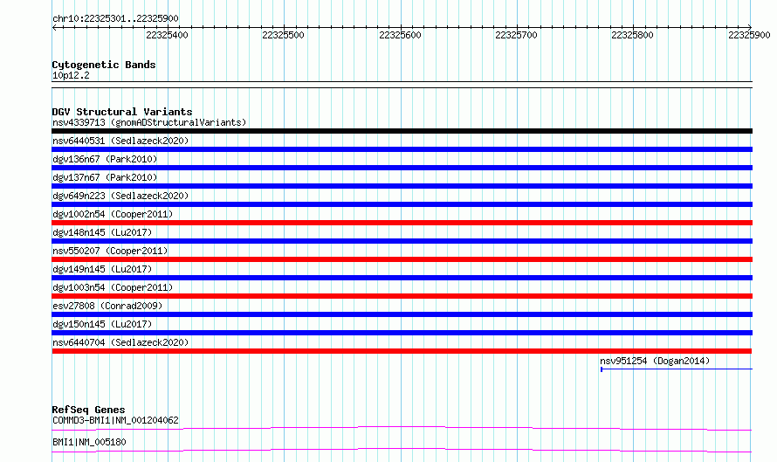Select variant label dgv150n145 (Lu2017)
The height and width of the screenshot is (462, 777).
pos(102,324)
